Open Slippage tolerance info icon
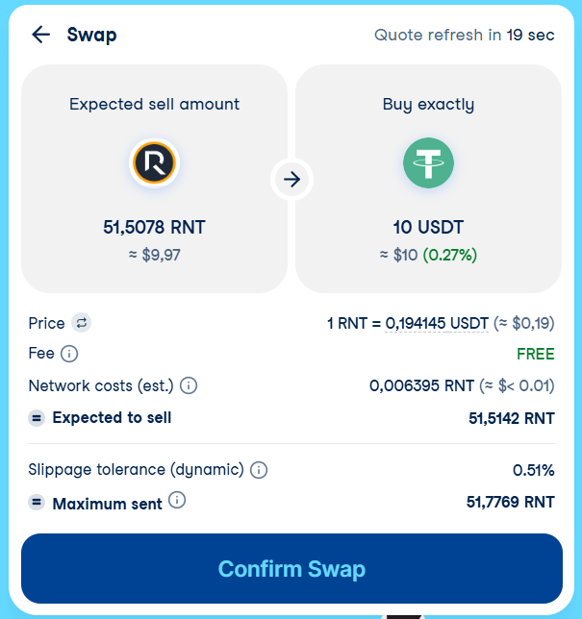582x619 pixels. 259,470
